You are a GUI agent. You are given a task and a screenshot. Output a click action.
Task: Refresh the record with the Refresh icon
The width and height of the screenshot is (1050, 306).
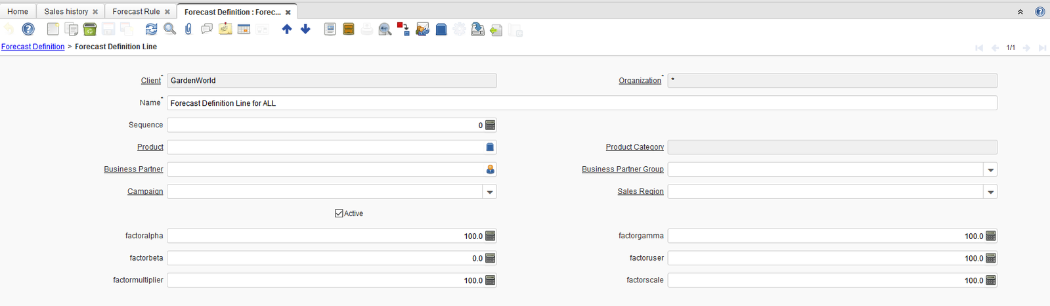point(151,29)
